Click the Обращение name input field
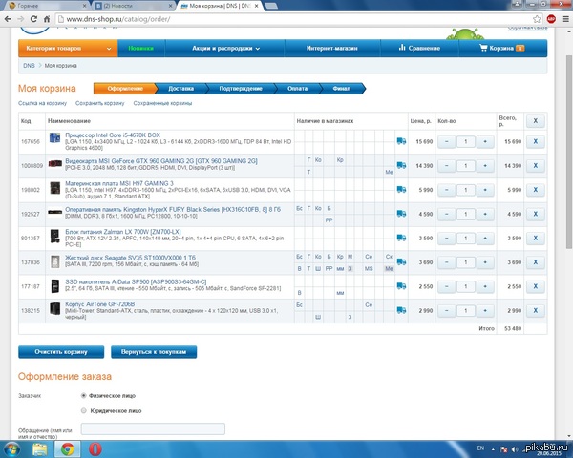This screenshot has width=573, height=458. point(153,429)
